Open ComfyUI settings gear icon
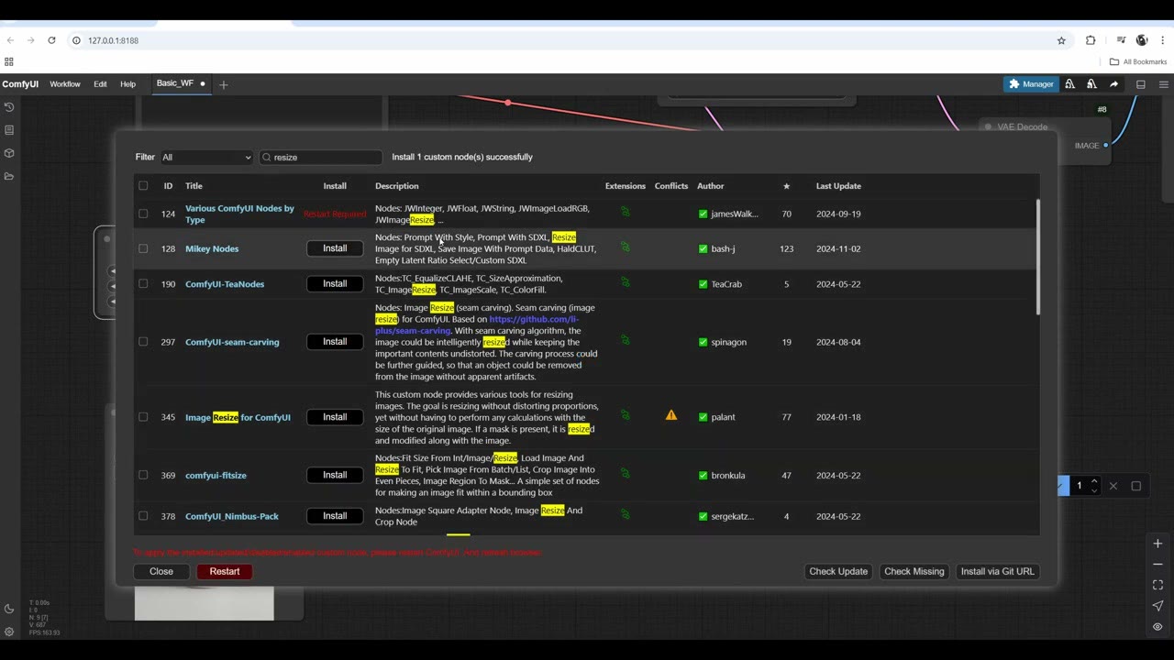This screenshot has height=660, width=1174. [x=9, y=632]
